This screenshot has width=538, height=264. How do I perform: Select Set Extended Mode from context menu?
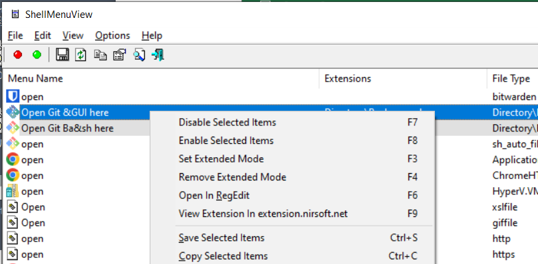[x=293, y=159]
